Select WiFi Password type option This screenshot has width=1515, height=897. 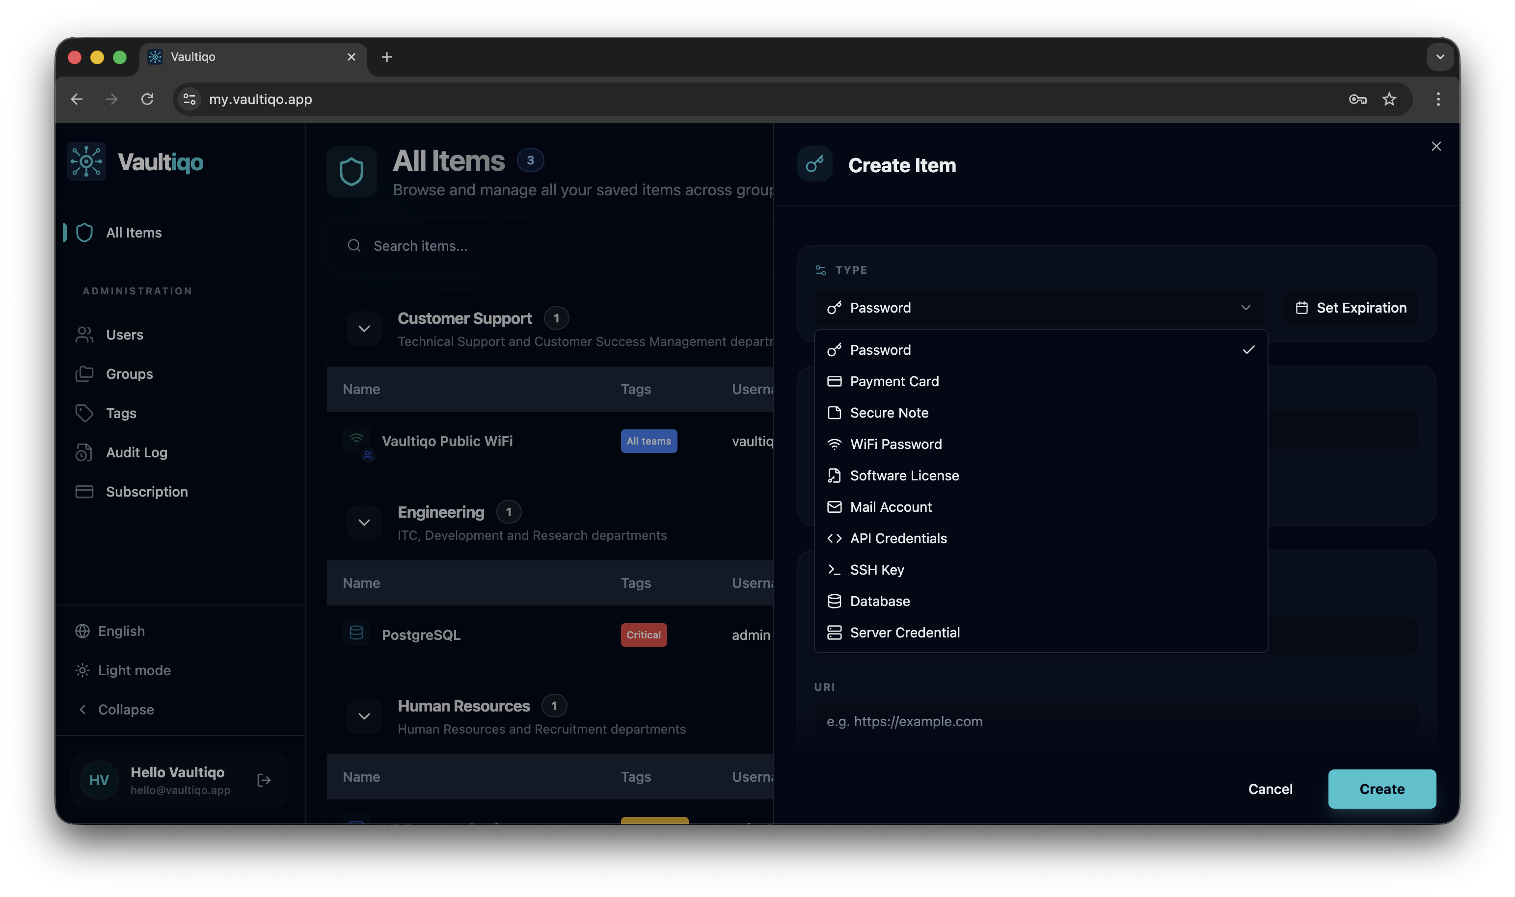pyautogui.click(x=1040, y=444)
